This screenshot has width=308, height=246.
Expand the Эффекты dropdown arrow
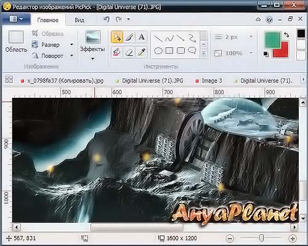92,59
